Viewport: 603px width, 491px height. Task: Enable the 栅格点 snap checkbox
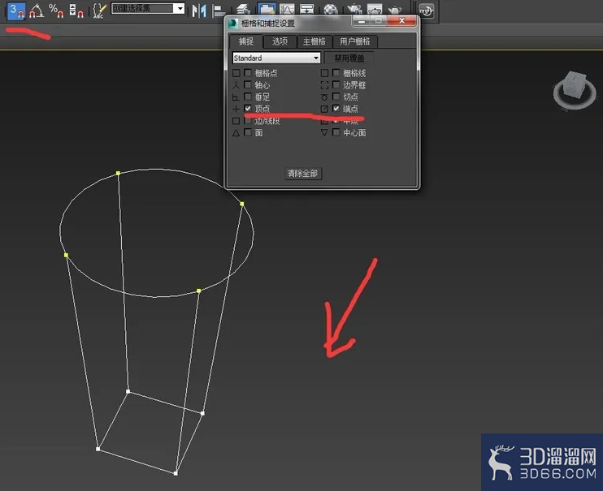coord(248,72)
